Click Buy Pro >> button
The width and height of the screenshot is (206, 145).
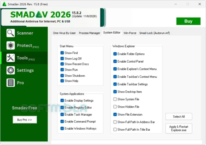point(25,120)
